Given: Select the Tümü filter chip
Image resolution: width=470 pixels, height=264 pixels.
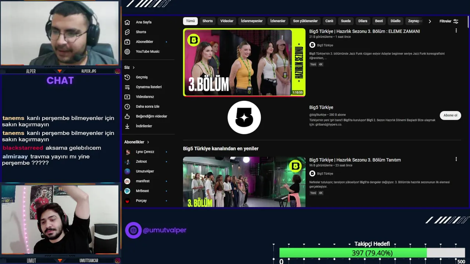Looking at the screenshot, I should pyautogui.click(x=190, y=21).
